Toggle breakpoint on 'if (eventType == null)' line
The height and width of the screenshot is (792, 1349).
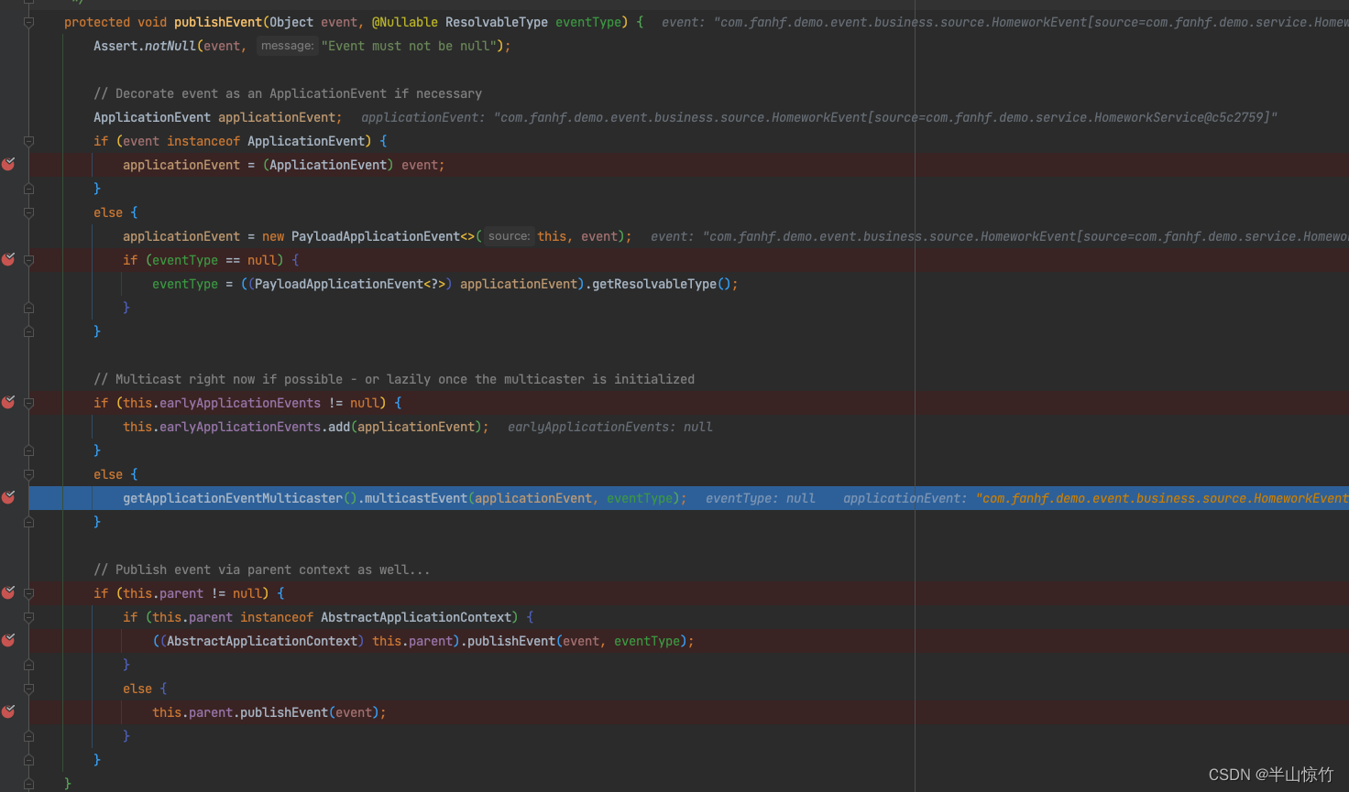click(x=8, y=259)
